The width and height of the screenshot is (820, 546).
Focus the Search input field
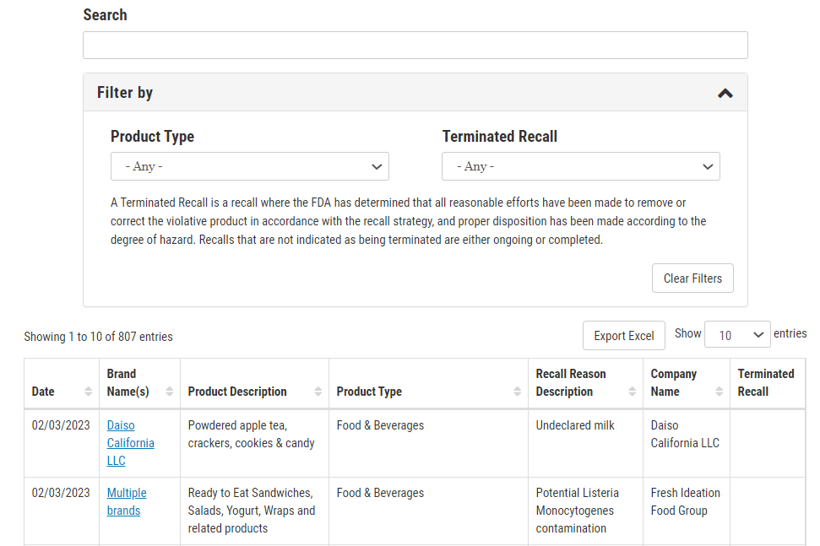tap(415, 45)
